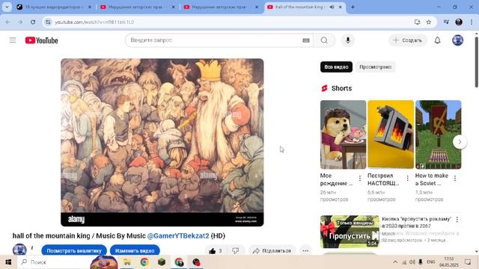
Task: Open Chrome three-dot menu
Action: (472, 22)
